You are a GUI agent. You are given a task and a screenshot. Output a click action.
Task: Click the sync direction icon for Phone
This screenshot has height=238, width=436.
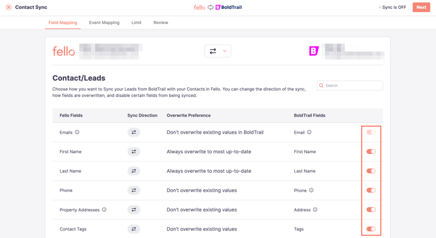(134, 191)
